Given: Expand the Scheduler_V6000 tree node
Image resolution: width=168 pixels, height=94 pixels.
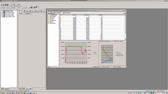Looking at the screenshot, I should 1,11.
